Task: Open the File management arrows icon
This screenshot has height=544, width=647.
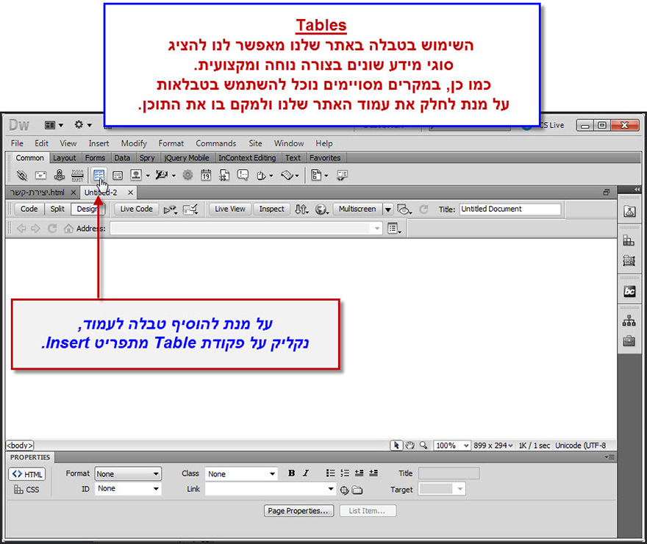Action: (301, 210)
